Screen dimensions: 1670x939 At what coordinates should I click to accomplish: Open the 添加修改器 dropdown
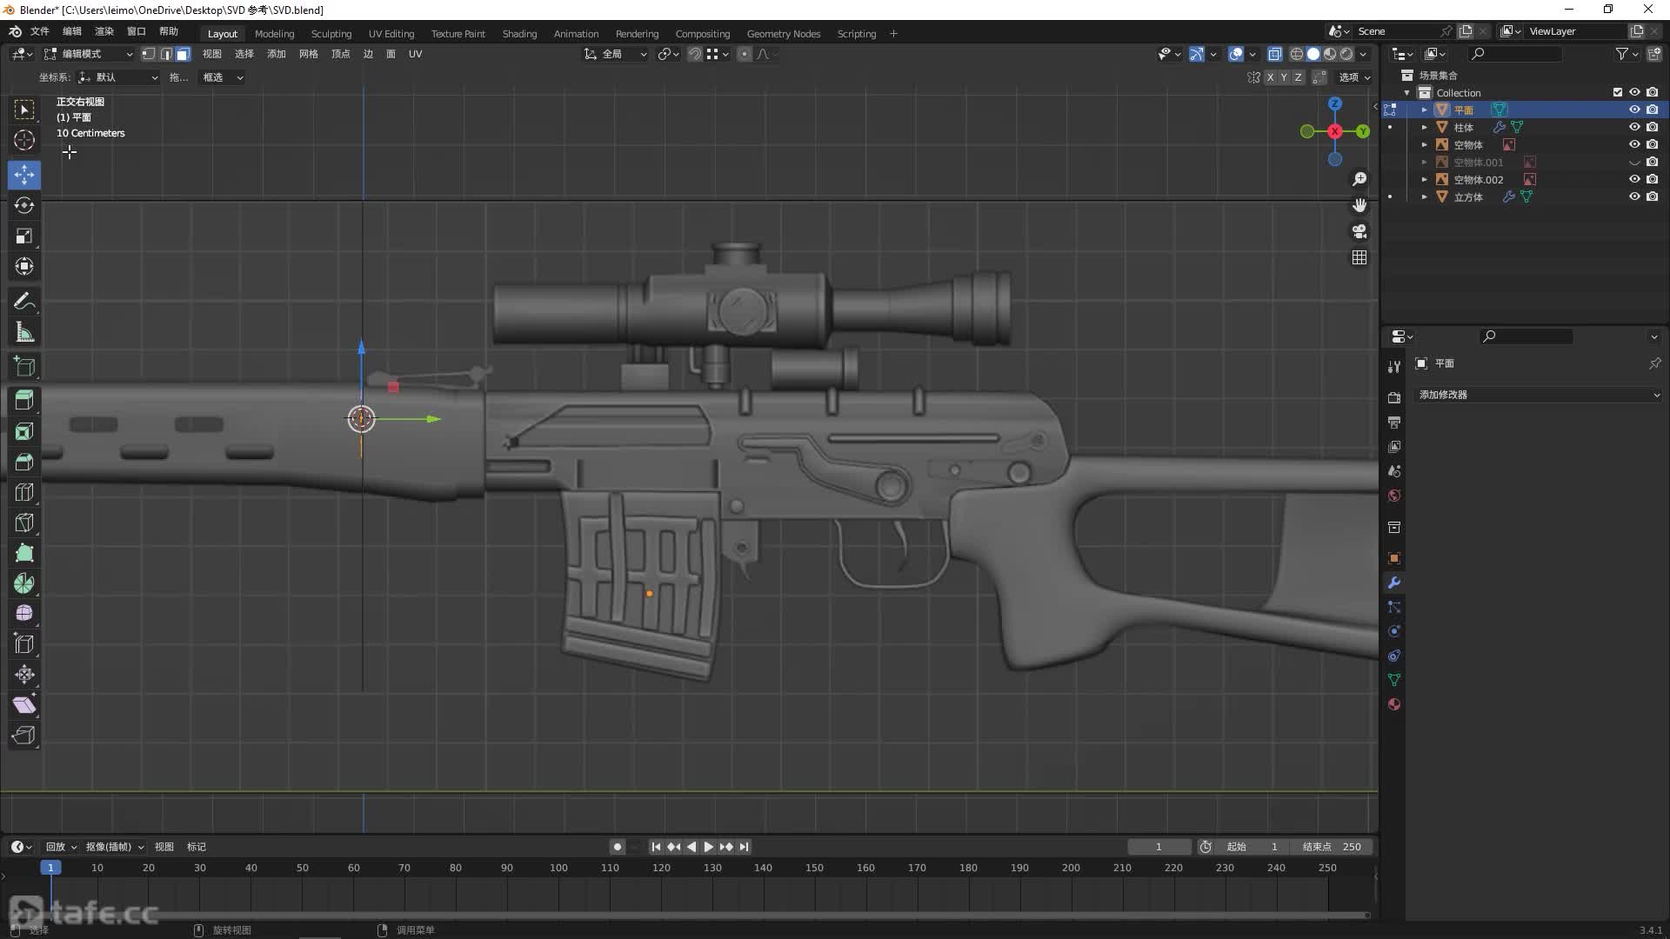click(1539, 395)
